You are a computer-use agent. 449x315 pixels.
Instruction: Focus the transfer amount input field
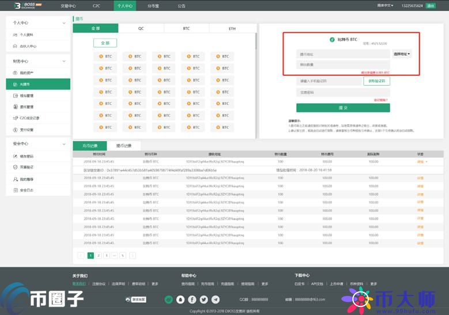point(343,65)
